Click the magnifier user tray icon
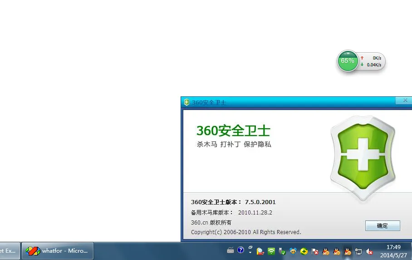This screenshot has width=412, height=260. (x=260, y=251)
